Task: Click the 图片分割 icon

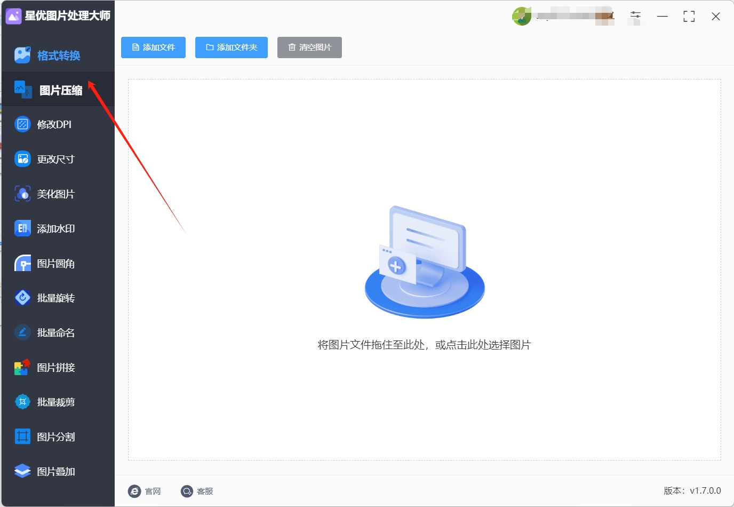Action: (x=22, y=437)
